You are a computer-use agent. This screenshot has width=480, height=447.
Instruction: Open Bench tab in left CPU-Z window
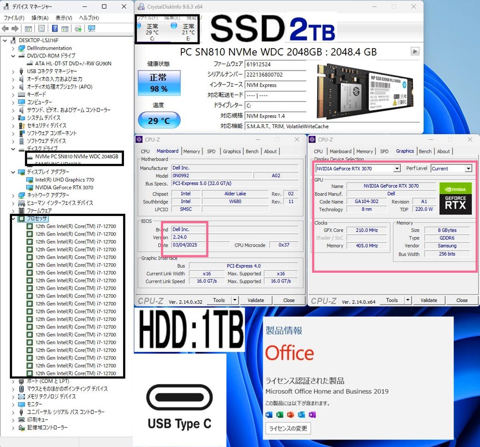click(x=252, y=152)
